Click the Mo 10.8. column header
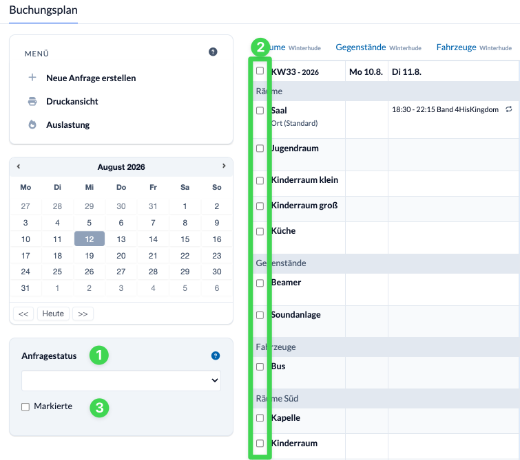This screenshot has width=520, height=460. (x=366, y=72)
